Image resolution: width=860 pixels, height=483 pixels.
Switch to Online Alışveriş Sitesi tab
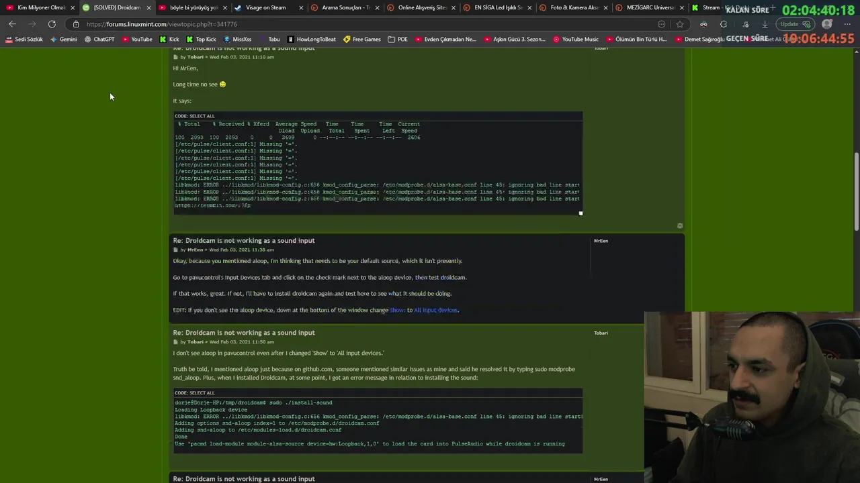[x=421, y=7]
